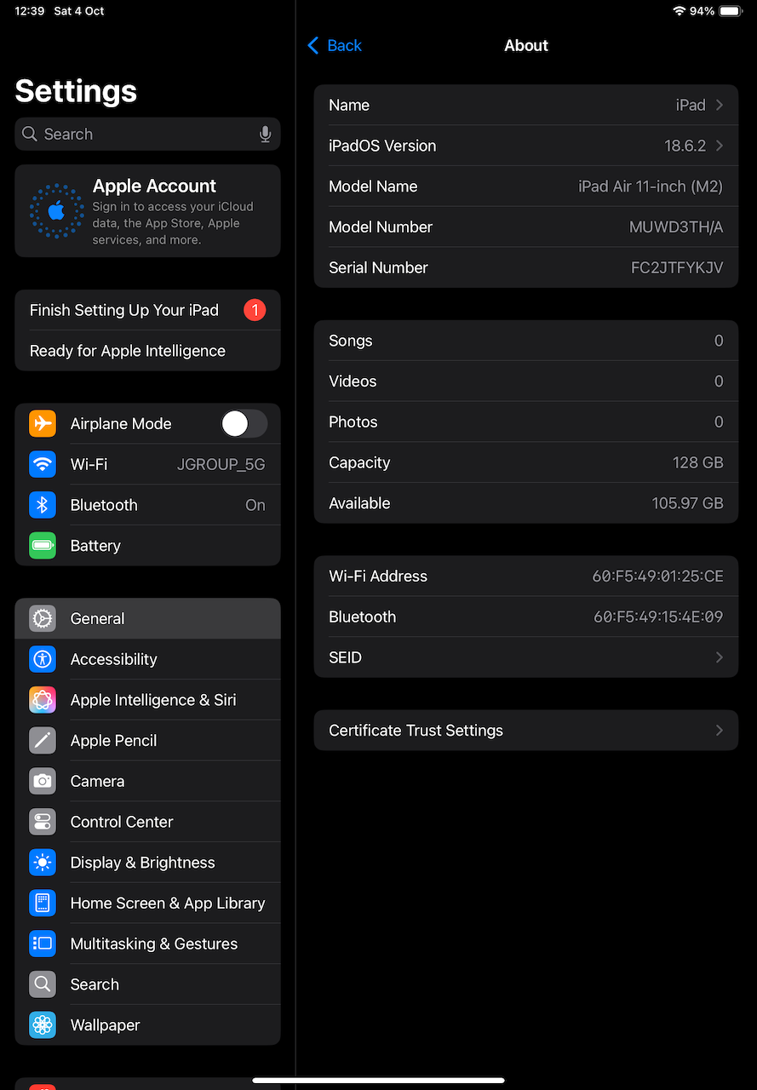Open Bluetooth via its blue icon
Screen dimensions: 757x1090
coord(43,505)
